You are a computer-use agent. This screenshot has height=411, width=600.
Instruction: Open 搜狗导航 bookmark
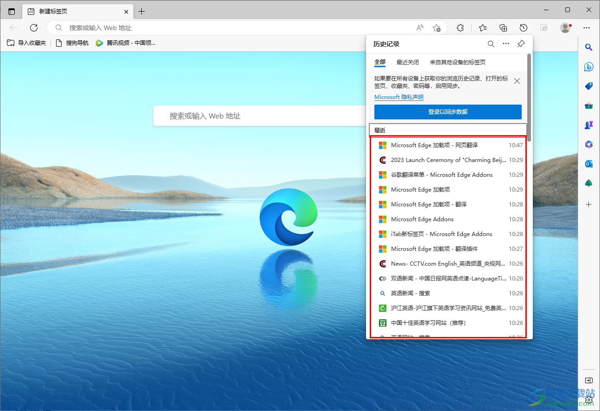point(72,43)
